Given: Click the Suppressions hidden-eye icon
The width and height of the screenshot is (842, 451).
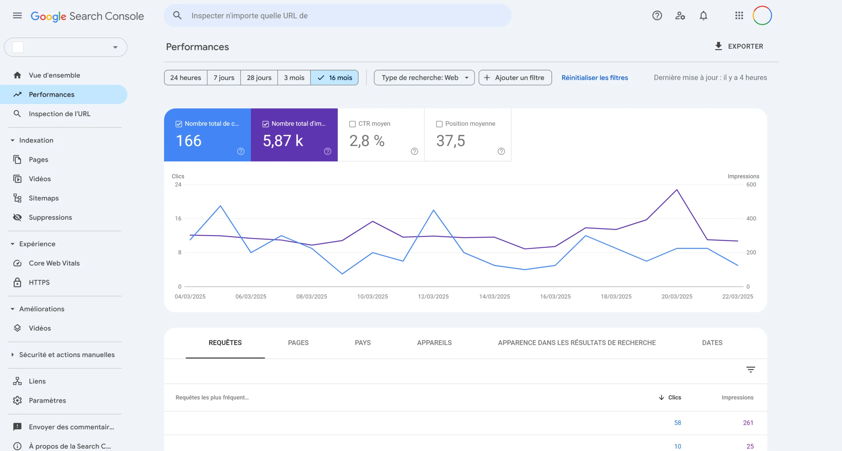Looking at the screenshot, I should [x=17, y=217].
